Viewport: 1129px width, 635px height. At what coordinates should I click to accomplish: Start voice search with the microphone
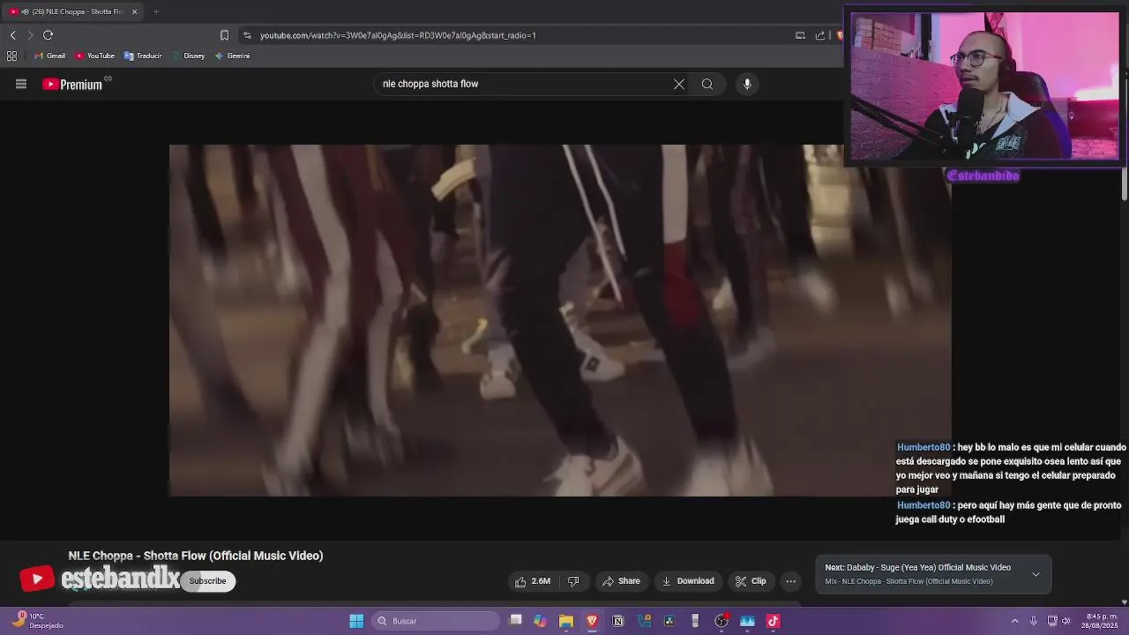pos(747,84)
